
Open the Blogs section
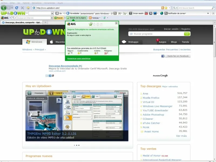pyautogui.click(x=174, y=42)
